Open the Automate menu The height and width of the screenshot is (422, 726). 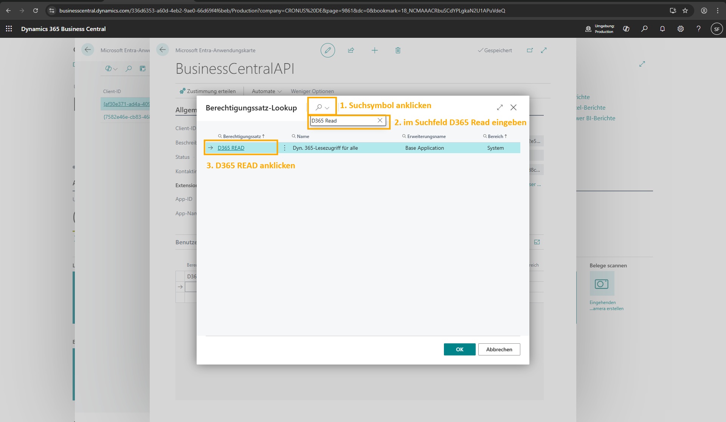tap(267, 91)
